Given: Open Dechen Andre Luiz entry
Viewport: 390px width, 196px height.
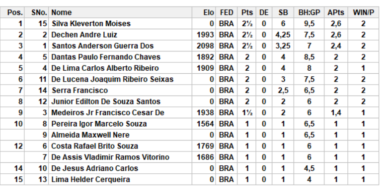Looking at the screenshot, I should pos(84,35).
